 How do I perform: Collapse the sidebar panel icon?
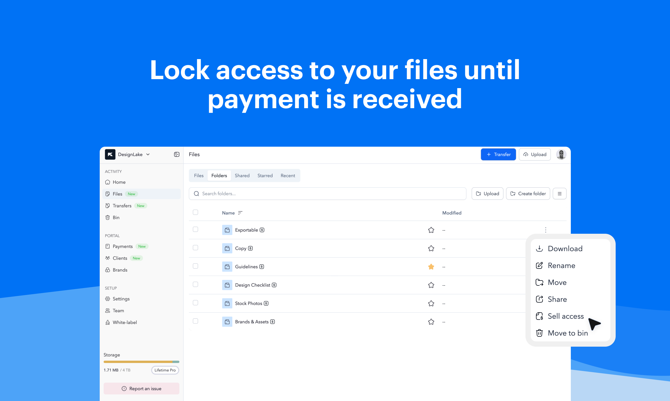[x=177, y=154]
